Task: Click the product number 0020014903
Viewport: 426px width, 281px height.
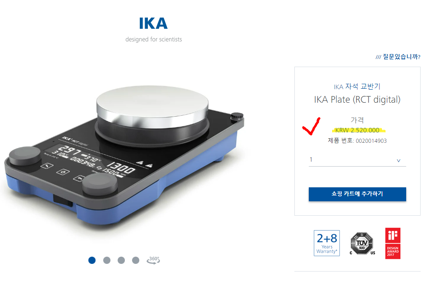Action: coord(371,141)
